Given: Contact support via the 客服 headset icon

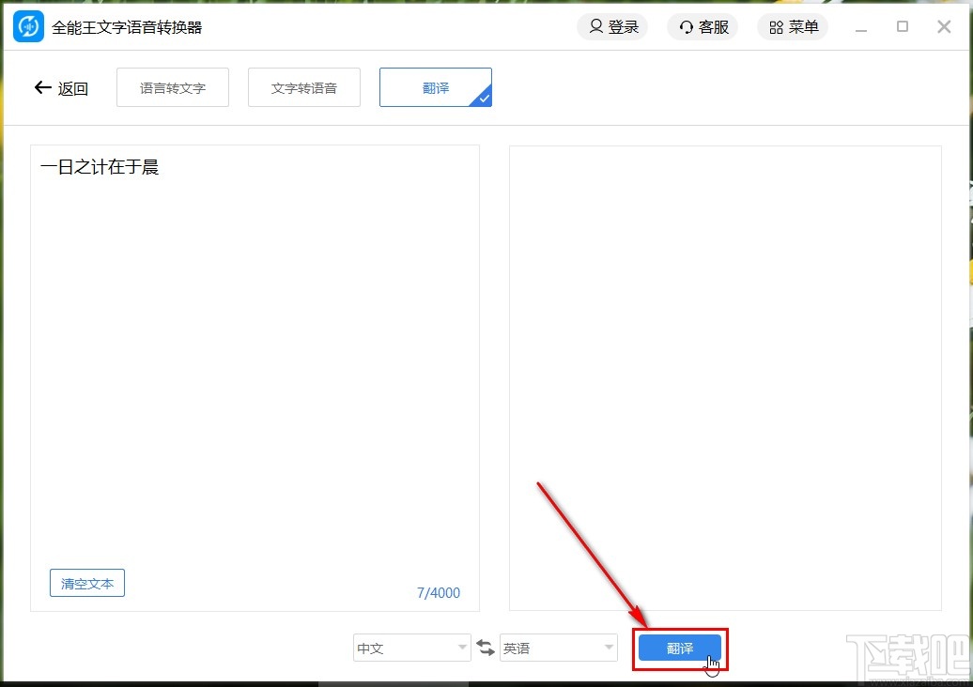Looking at the screenshot, I should 687,26.
